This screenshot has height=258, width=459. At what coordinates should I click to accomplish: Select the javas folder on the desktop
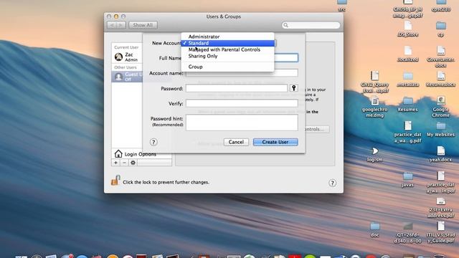tap(407, 176)
